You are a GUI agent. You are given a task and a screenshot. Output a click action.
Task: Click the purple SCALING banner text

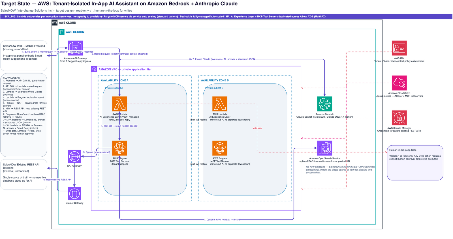[165, 17]
